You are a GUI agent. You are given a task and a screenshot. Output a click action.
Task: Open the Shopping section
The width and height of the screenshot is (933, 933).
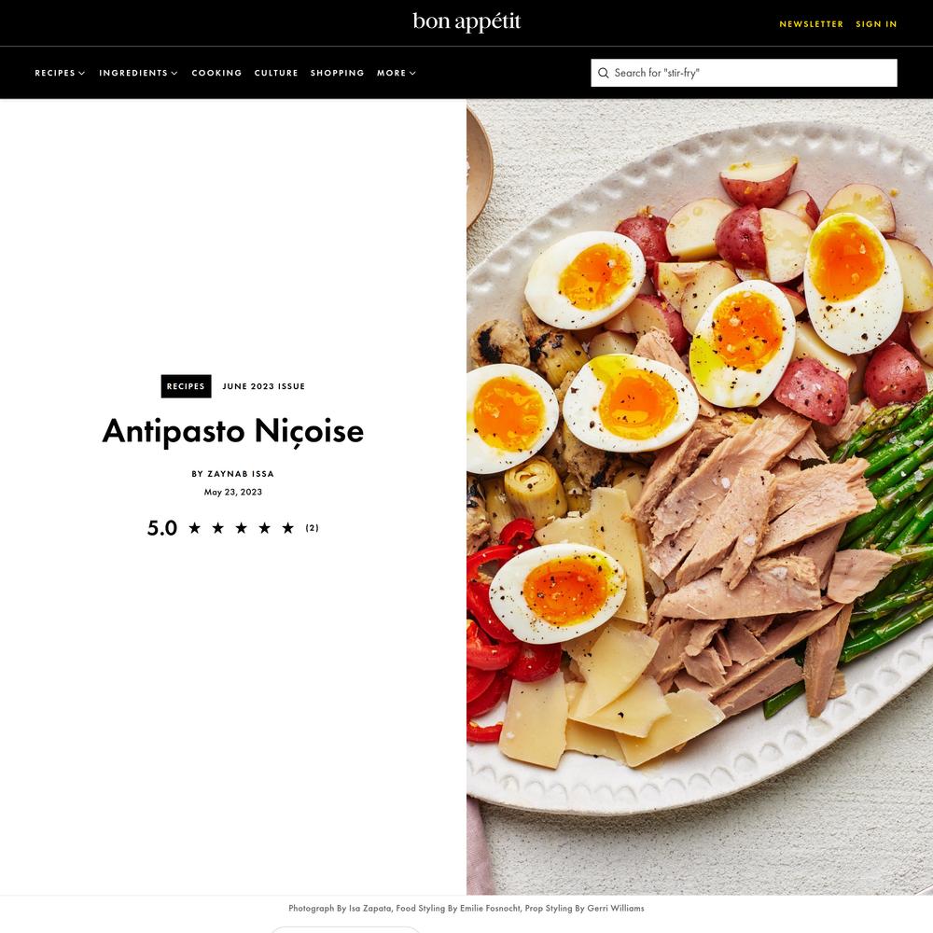(x=338, y=73)
